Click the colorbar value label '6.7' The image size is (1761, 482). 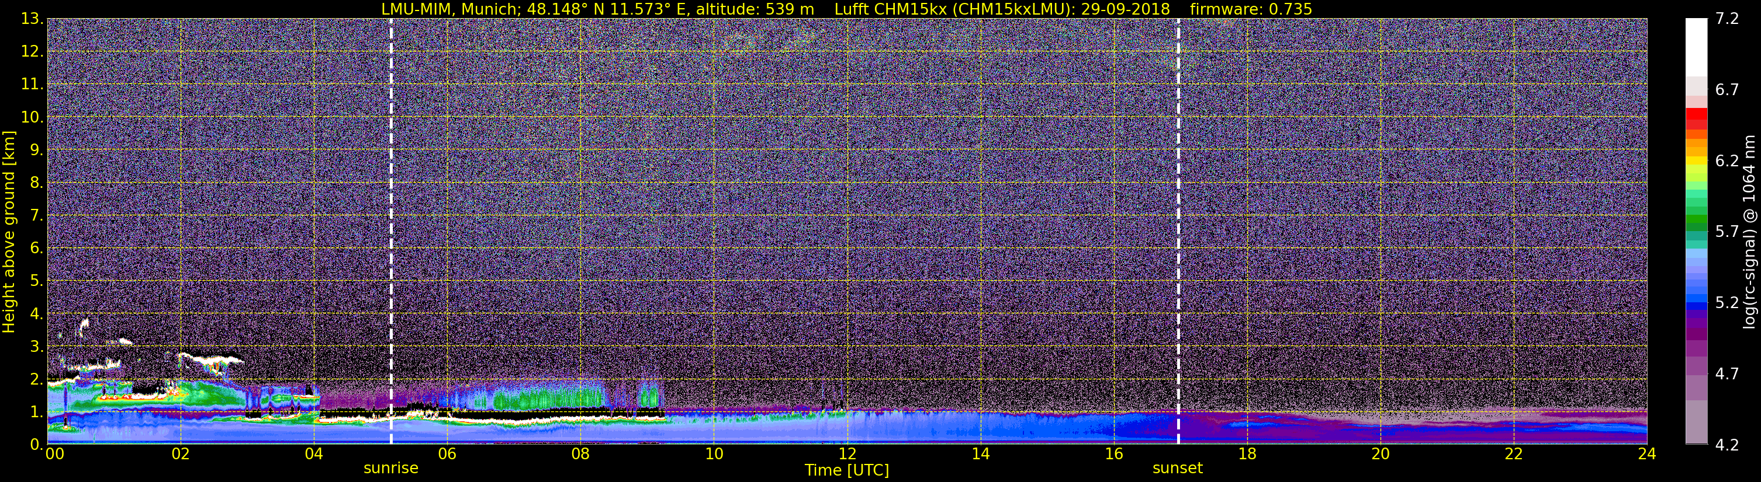1727,89
